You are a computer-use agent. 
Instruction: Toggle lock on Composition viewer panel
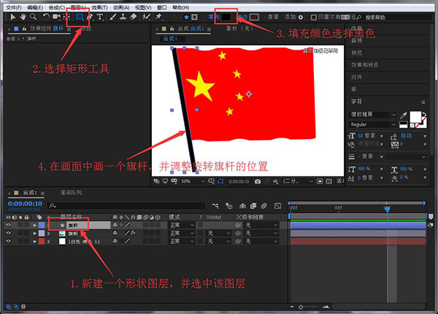pos(172,28)
